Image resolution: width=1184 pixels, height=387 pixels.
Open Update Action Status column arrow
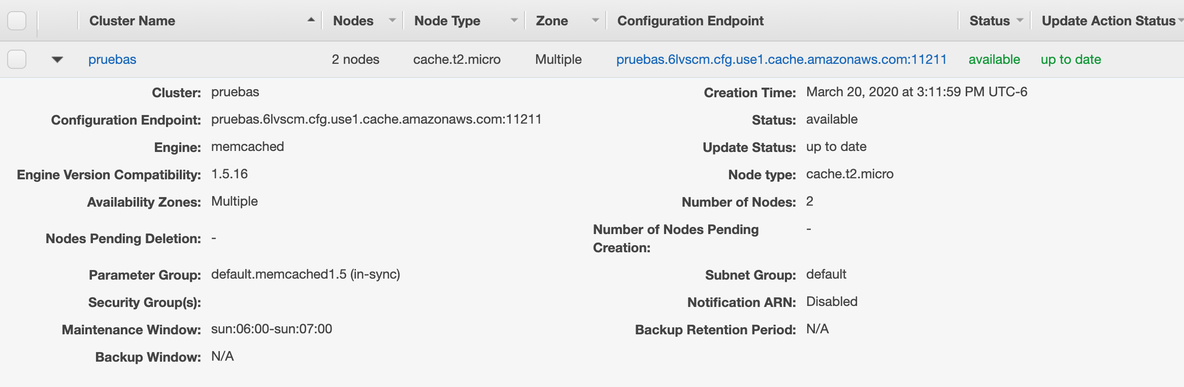[x=1180, y=20]
